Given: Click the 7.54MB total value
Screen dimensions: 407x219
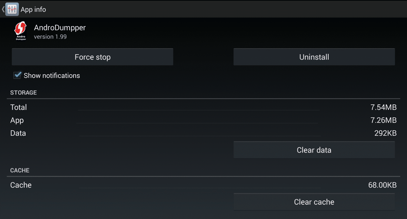Looking at the screenshot, I should (x=383, y=107).
